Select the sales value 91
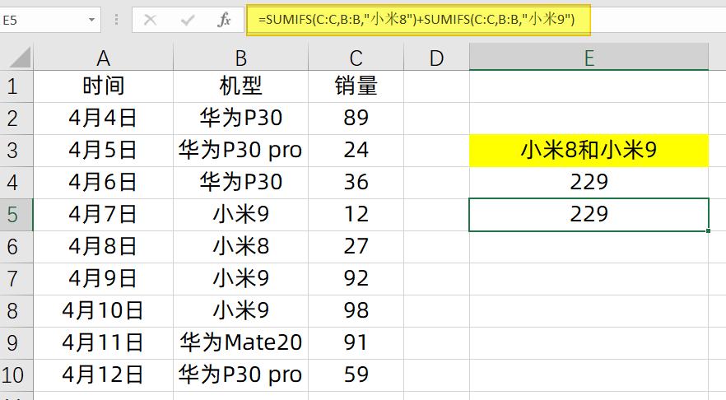 tap(356, 342)
